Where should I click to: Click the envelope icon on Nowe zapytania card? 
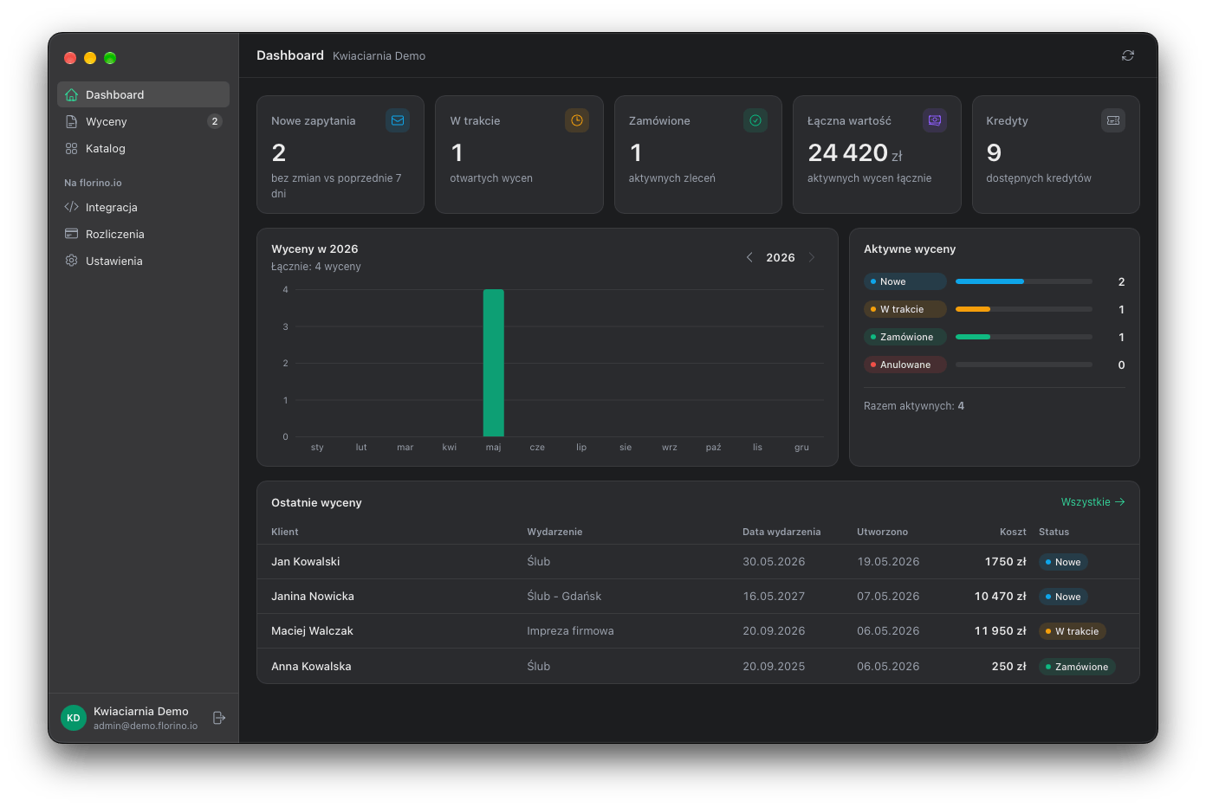(398, 120)
